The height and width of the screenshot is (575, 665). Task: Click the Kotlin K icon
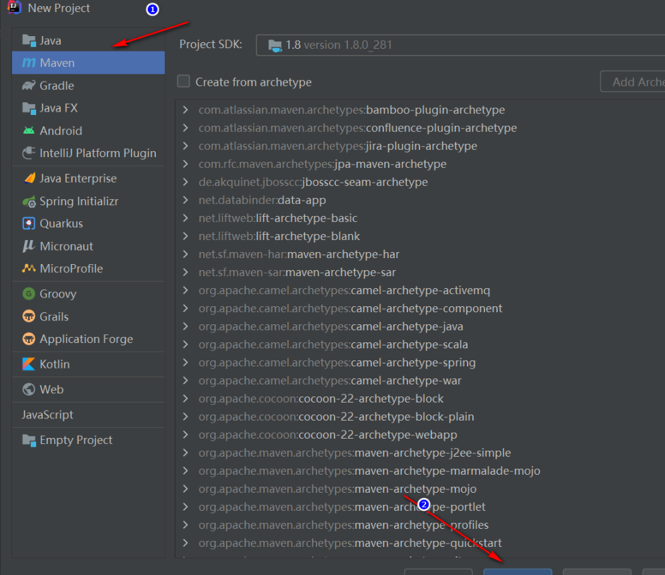[28, 364]
